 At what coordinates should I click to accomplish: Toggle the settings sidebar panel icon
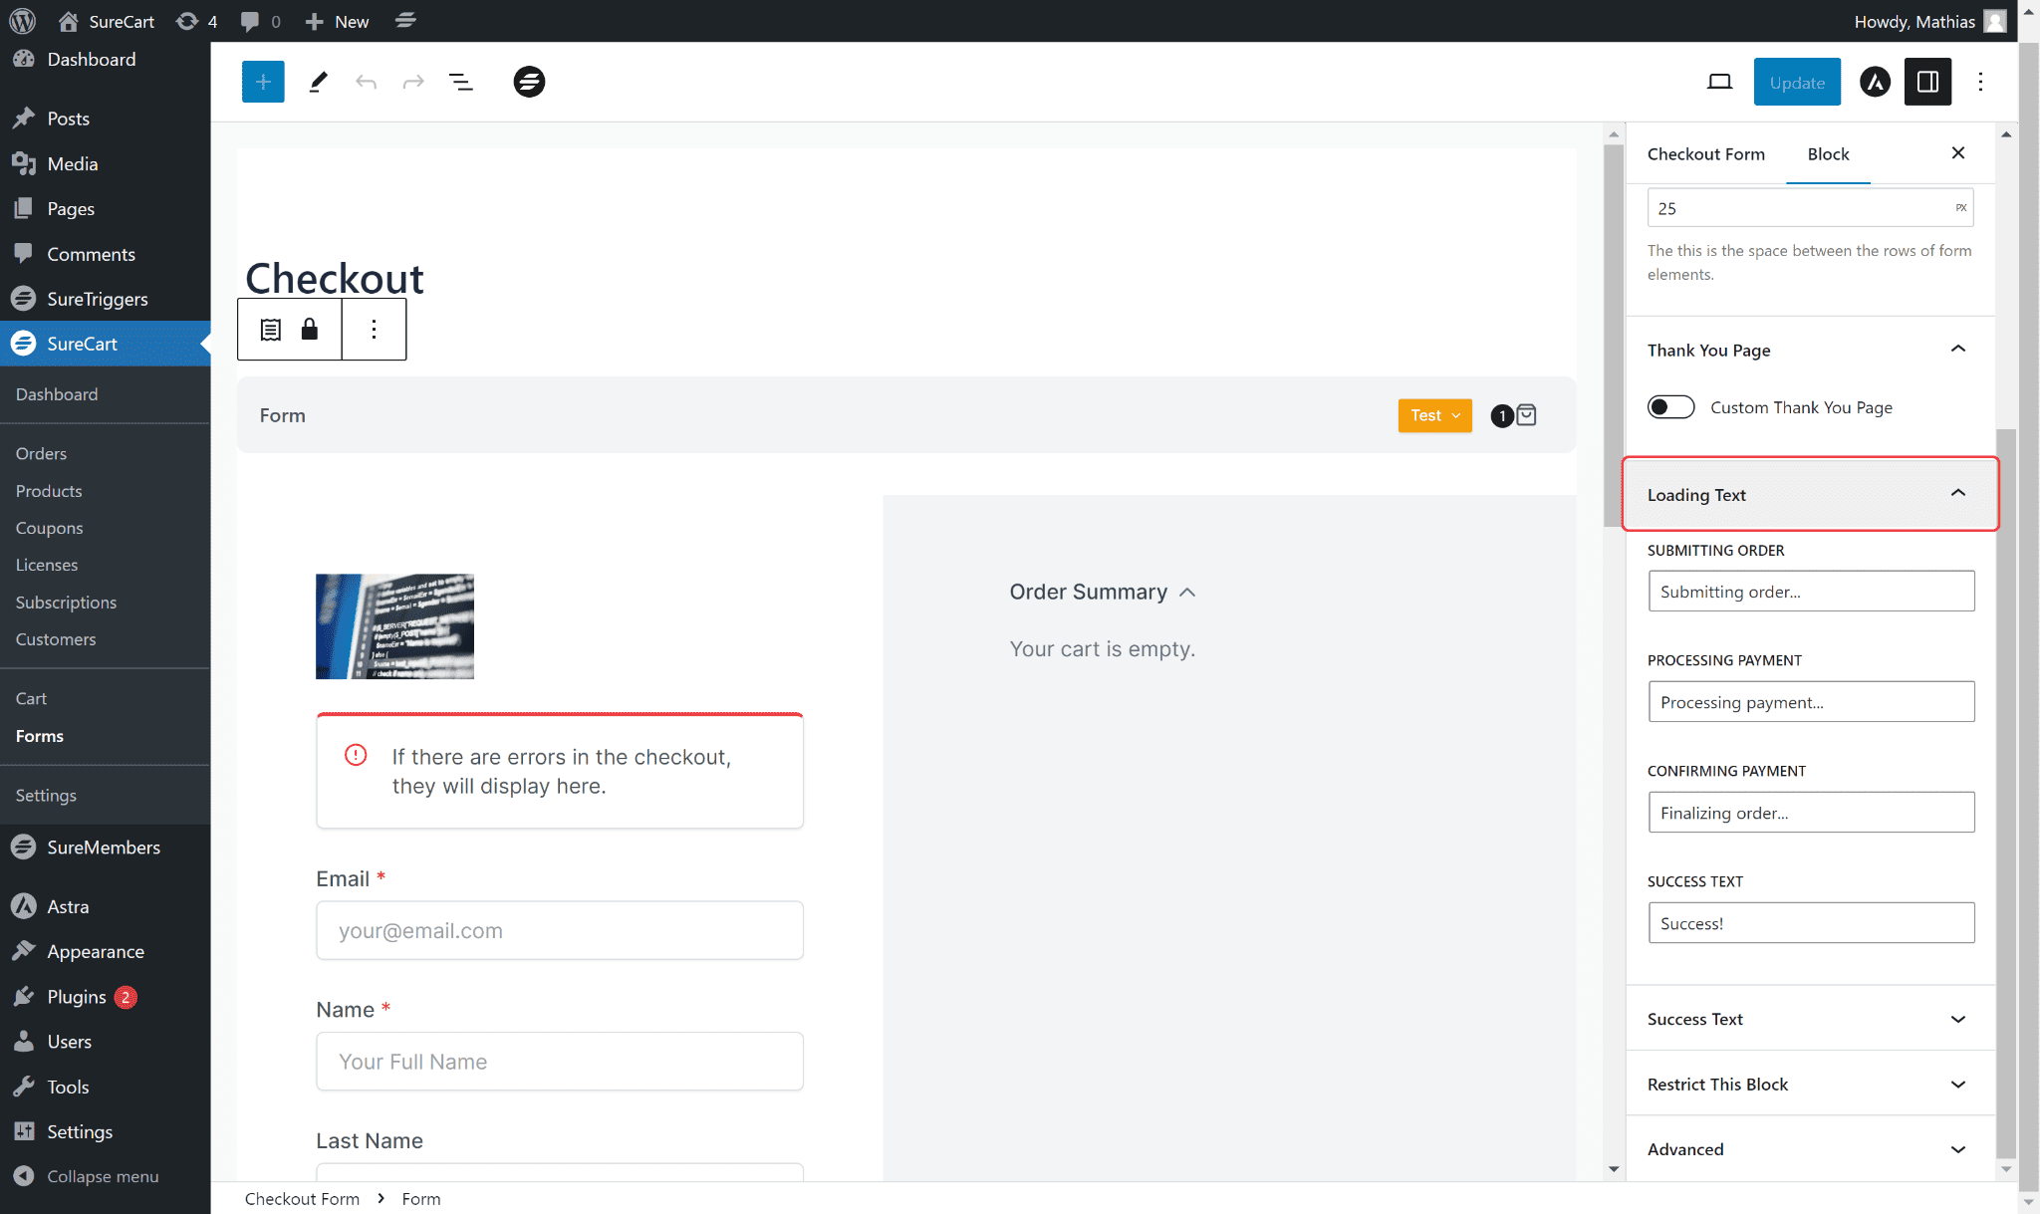pos(1927,82)
